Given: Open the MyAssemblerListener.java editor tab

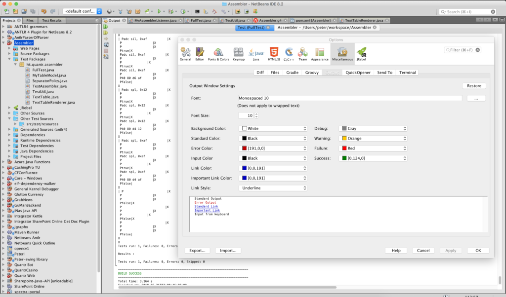Looking at the screenshot, I should [x=155, y=20].
